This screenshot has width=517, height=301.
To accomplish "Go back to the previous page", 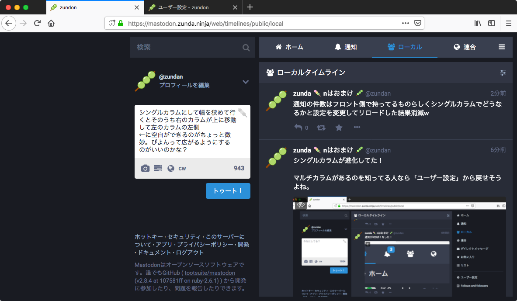I will click(9, 24).
